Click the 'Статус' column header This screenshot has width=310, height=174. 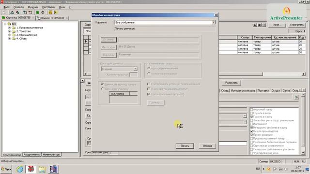[245, 38]
